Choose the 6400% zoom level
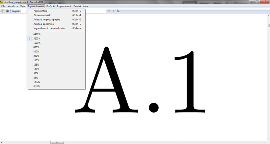The width and height of the screenshot is (270, 144). click(x=37, y=34)
